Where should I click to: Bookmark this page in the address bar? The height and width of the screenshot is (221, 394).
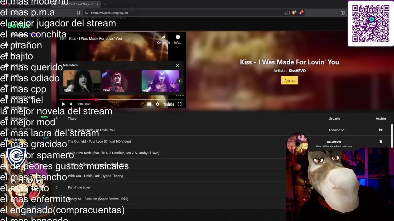click(78, 13)
